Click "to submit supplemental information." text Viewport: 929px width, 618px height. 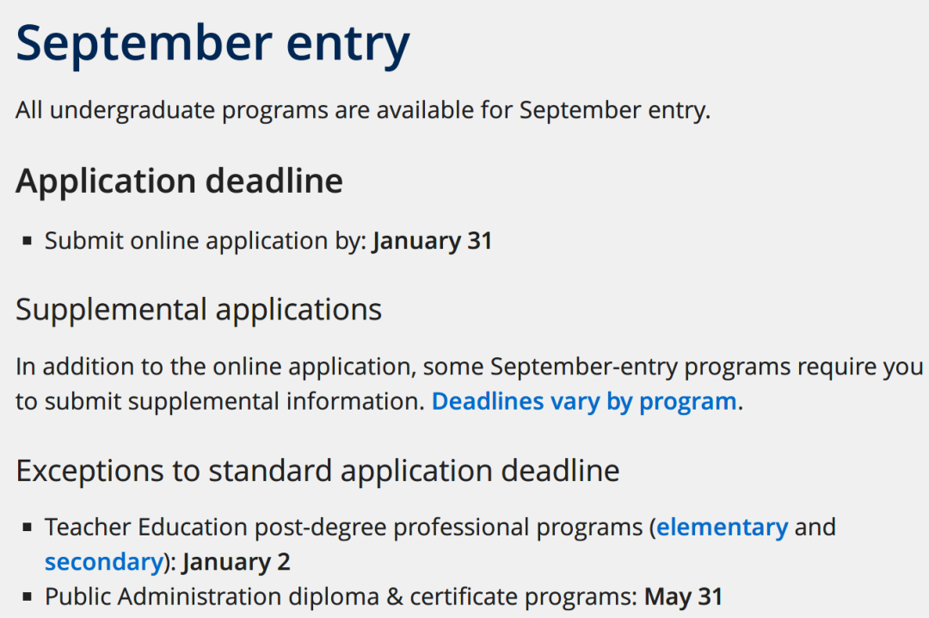(220, 401)
